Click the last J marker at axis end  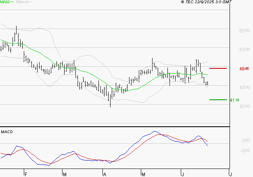[230, 174]
